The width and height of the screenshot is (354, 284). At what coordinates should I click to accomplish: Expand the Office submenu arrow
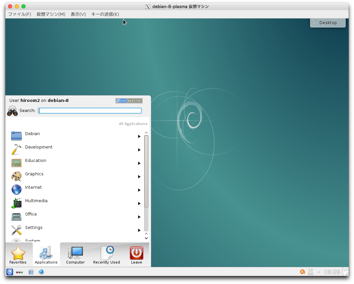139,217
